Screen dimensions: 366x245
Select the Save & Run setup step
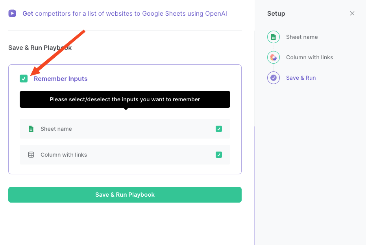(x=301, y=78)
